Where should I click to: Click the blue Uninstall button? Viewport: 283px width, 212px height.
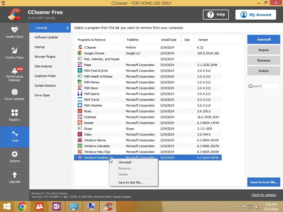[264, 39]
